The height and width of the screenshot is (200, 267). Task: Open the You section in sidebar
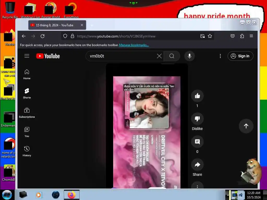coord(27,132)
